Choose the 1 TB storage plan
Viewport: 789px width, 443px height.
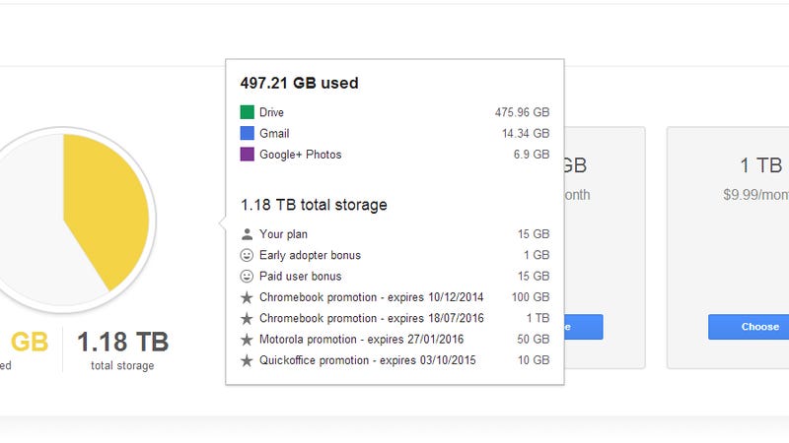pyautogui.click(x=749, y=327)
